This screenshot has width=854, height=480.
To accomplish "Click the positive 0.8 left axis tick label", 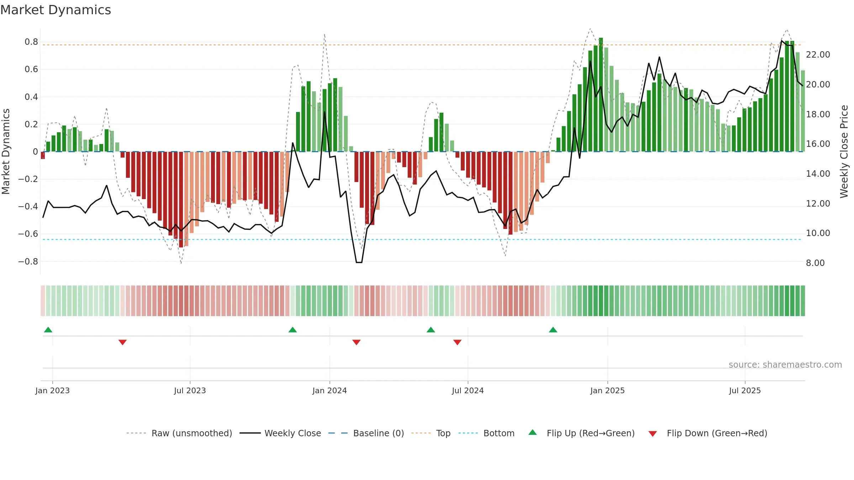I will 31,42.
